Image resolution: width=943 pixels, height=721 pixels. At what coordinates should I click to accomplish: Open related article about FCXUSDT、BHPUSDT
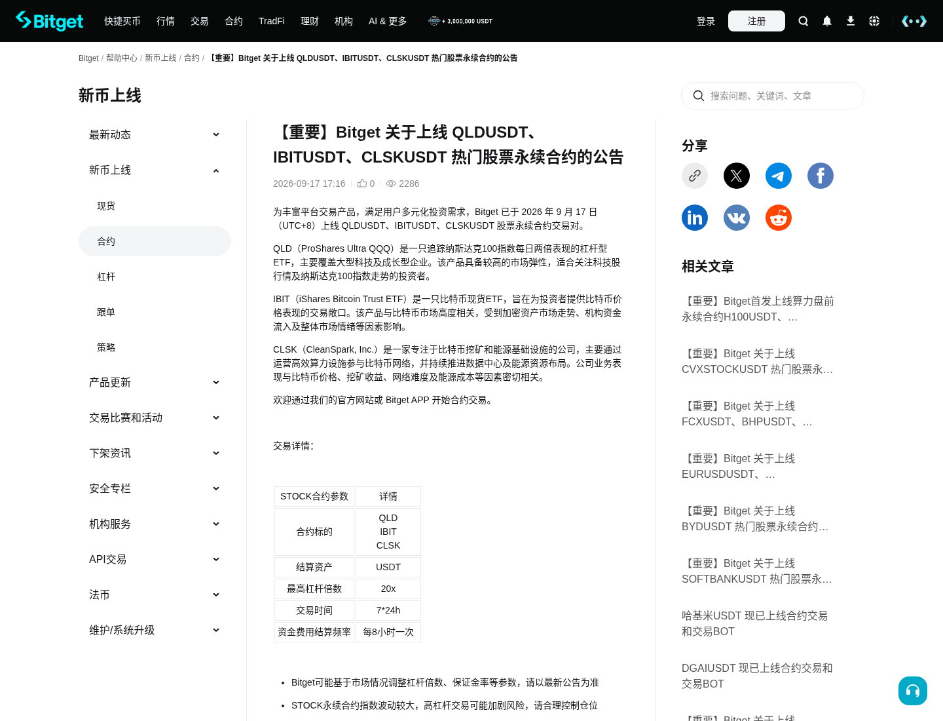758,414
